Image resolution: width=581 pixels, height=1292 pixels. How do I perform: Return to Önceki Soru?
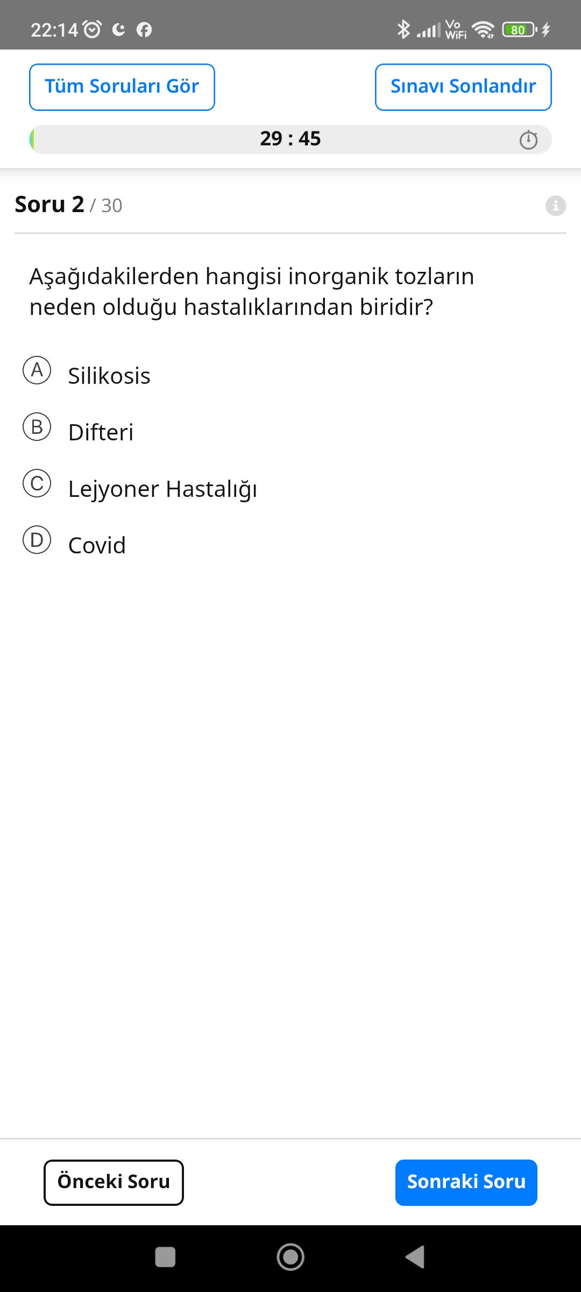click(114, 1182)
